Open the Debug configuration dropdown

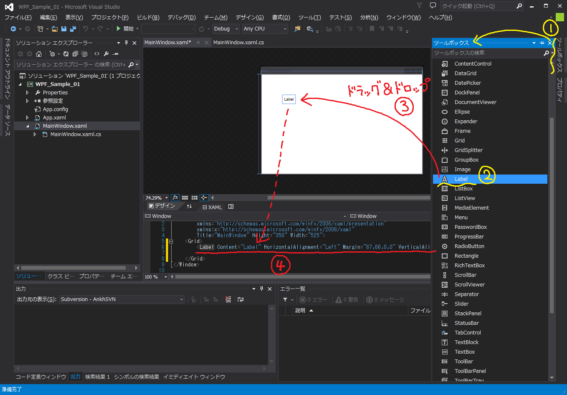pos(225,29)
